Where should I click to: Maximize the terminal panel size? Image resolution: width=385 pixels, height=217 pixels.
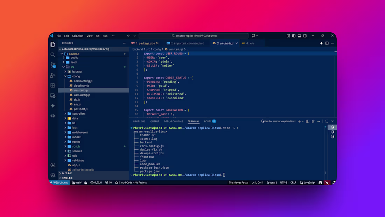(x=327, y=121)
